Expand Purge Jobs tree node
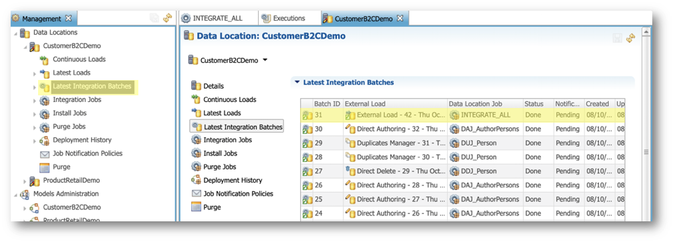 pos(35,127)
